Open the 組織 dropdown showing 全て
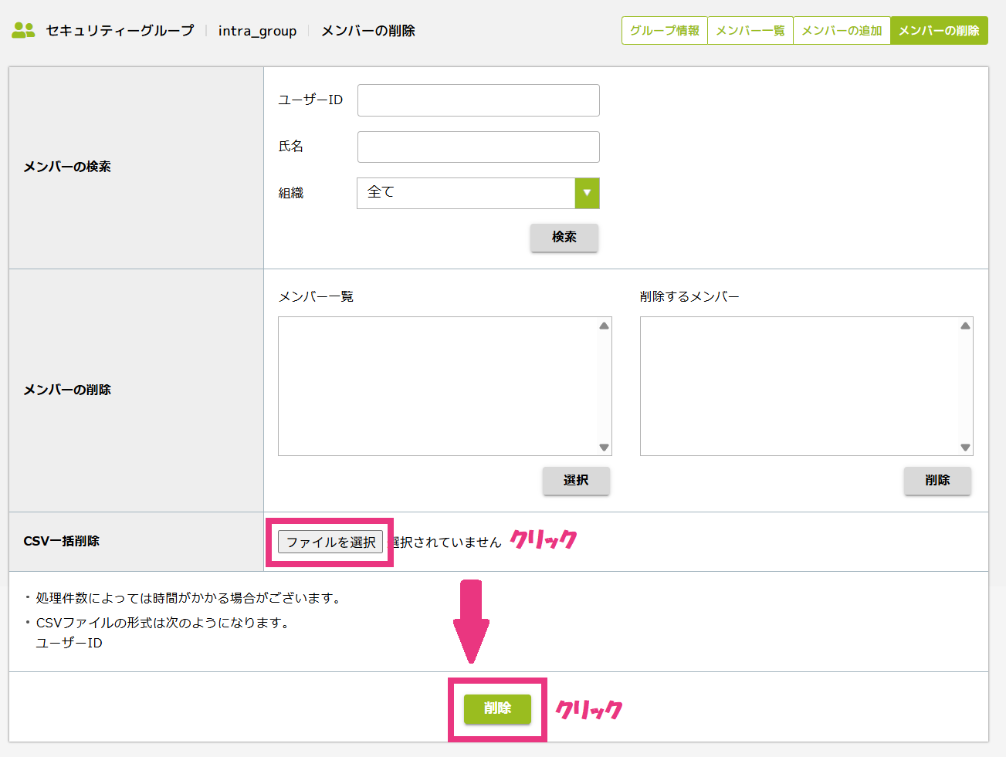The image size is (1006, 757). click(478, 193)
